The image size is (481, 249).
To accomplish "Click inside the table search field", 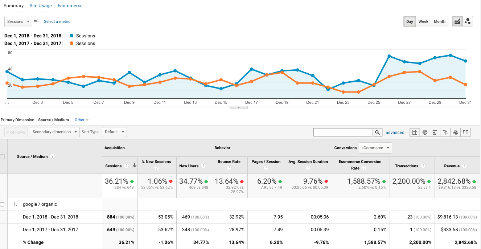I will click(343, 132).
